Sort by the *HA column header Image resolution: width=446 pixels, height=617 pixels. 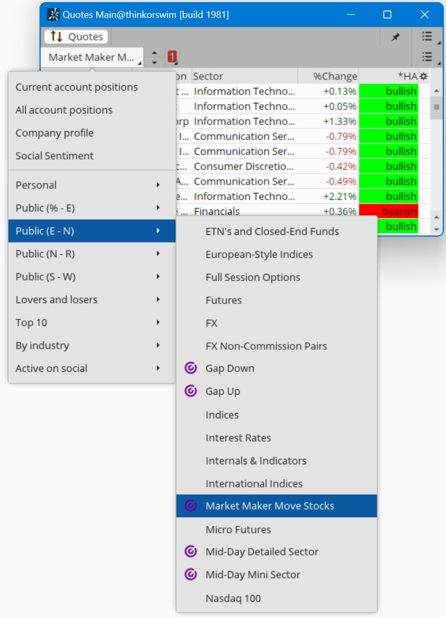389,76
